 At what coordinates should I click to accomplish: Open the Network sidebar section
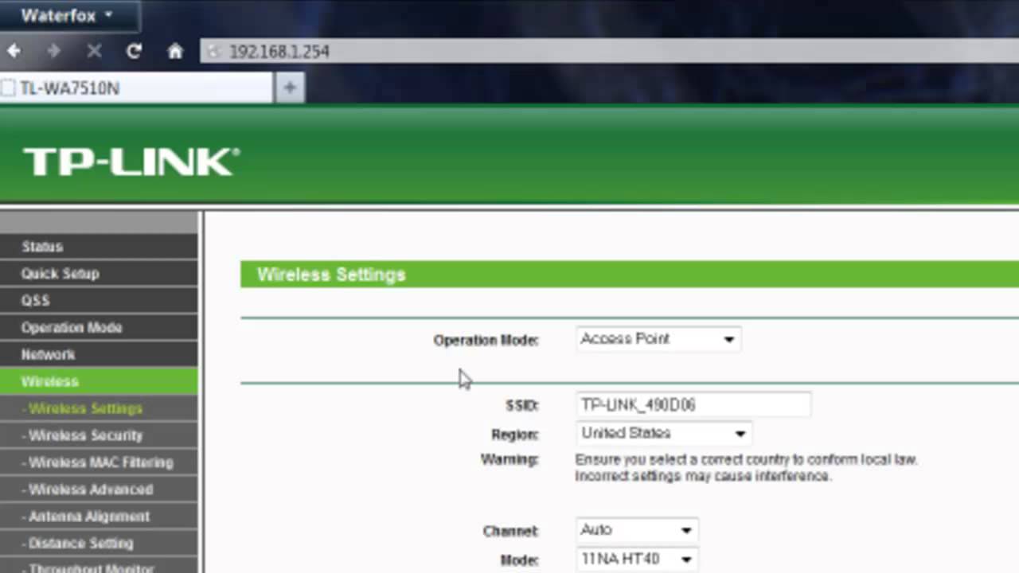[99, 355]
